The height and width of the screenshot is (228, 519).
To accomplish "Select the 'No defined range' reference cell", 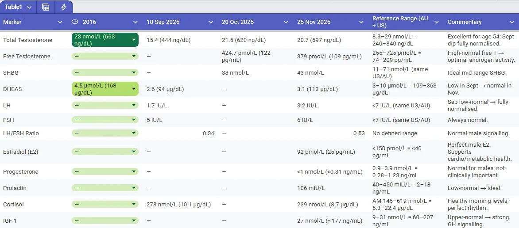I will pyautogui.click(x=395, y=133).
